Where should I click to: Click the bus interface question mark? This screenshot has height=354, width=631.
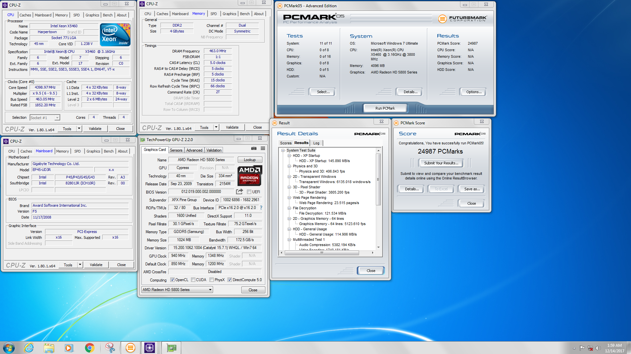point(261,208)
